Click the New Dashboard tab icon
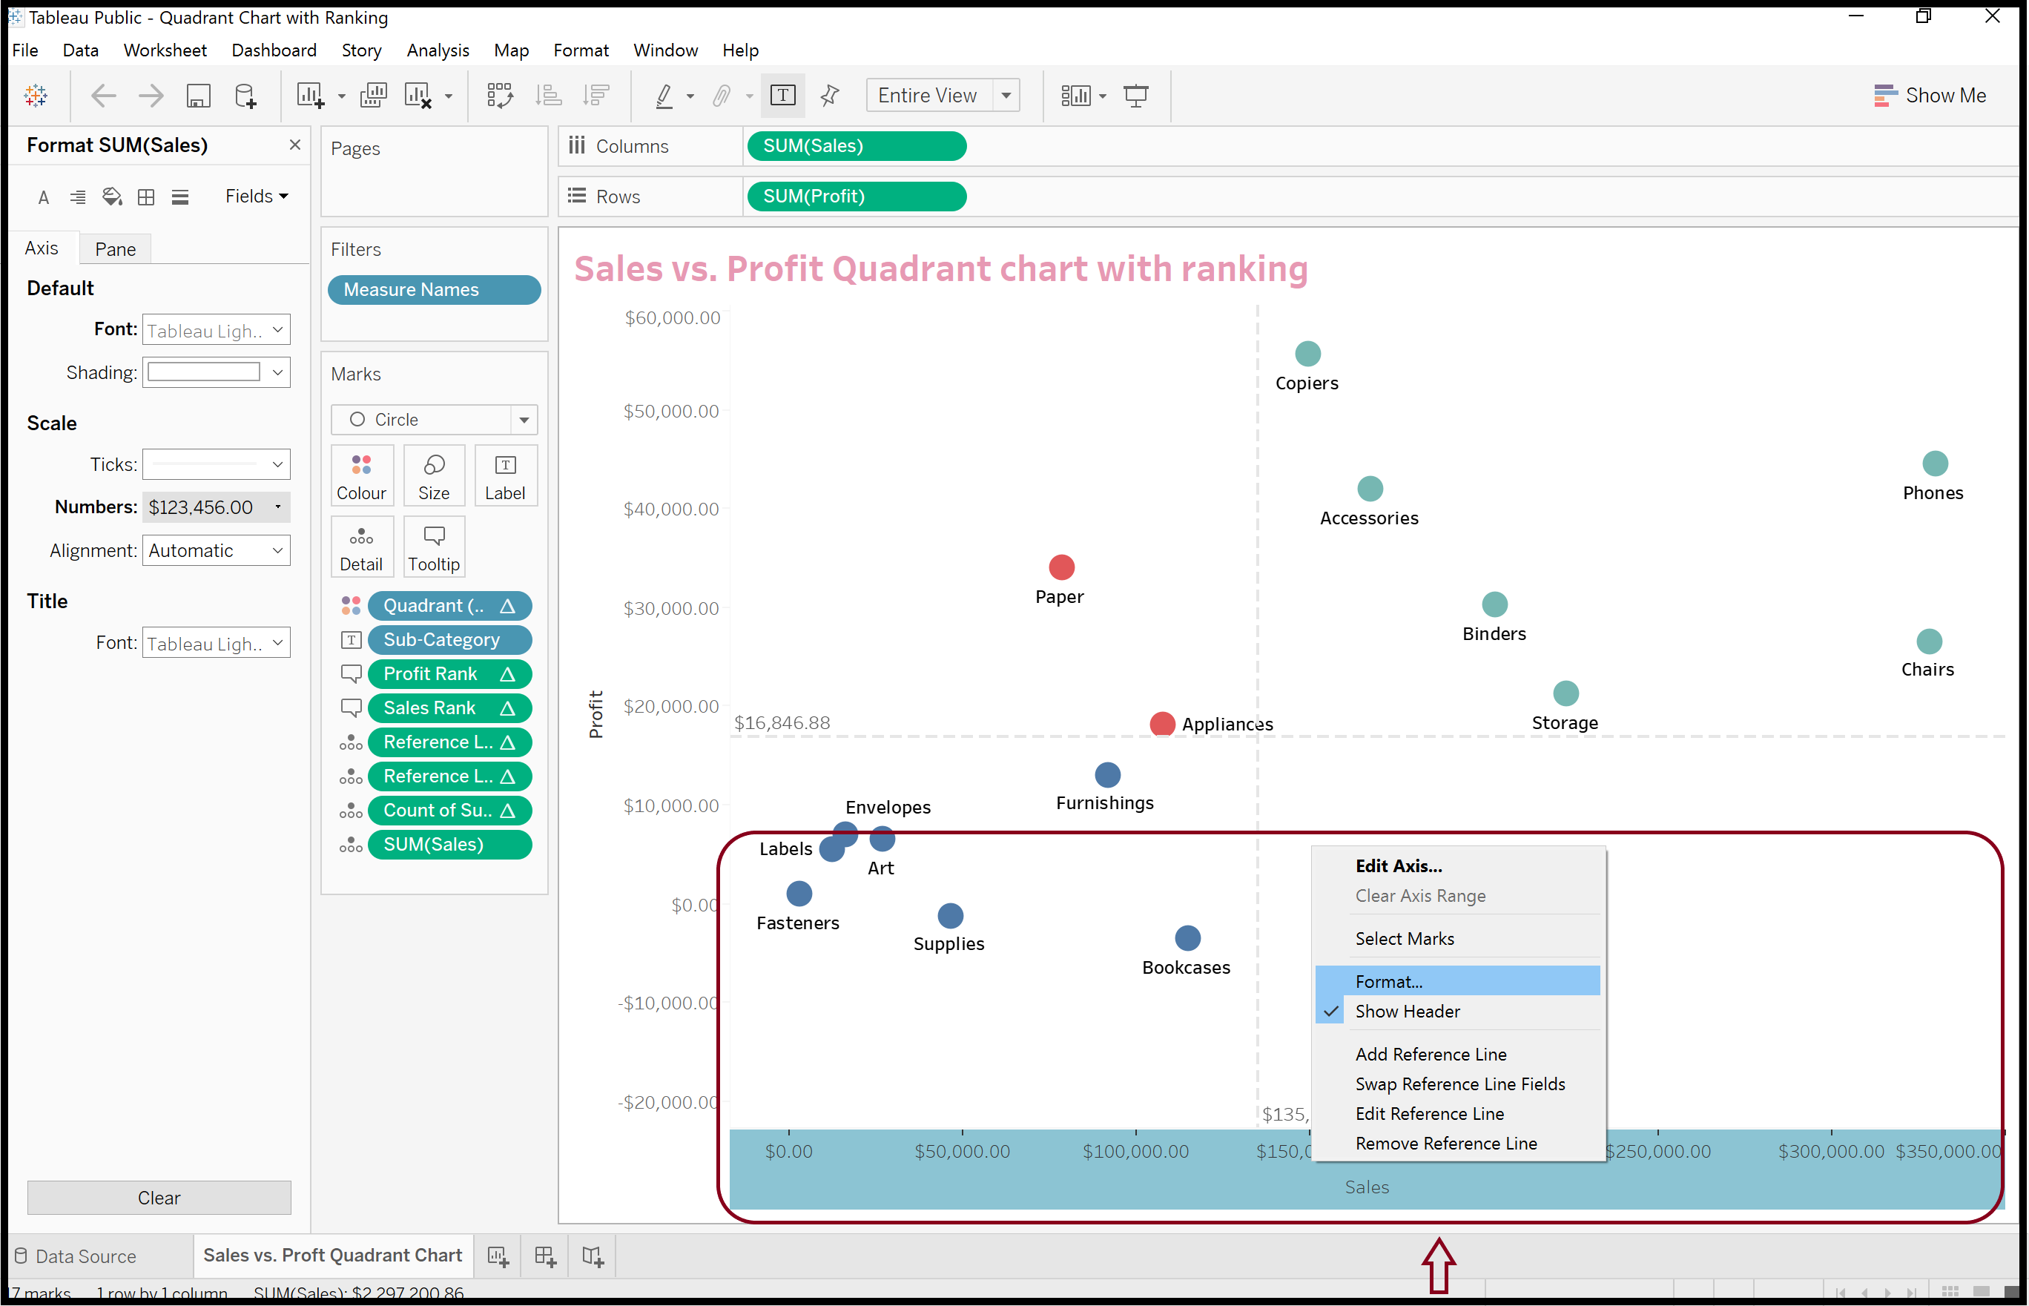Viewport: 2029px width, 1306px height. tap(545, 1256)
